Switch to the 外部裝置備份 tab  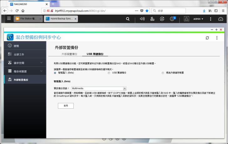coord(69,54)
